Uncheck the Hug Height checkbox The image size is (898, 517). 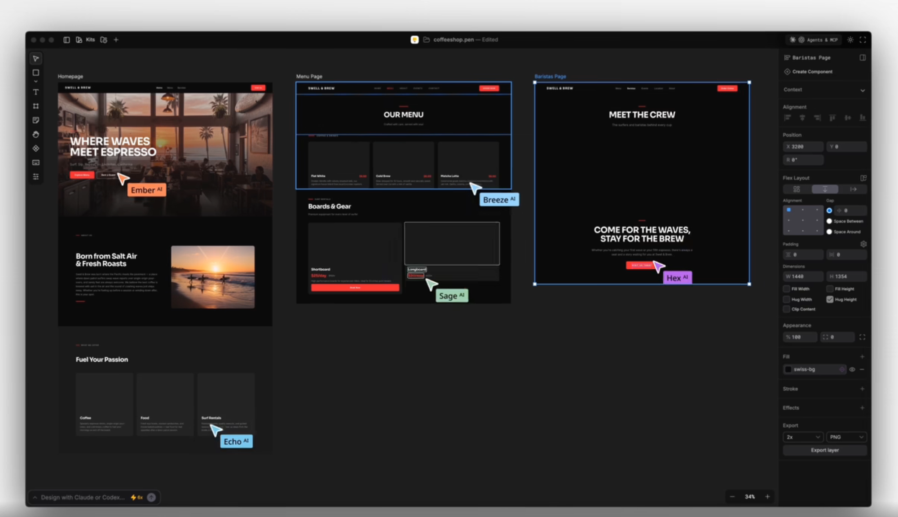click(x=830, y=299)
